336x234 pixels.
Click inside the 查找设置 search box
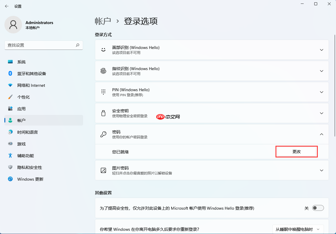click(43, 45)
